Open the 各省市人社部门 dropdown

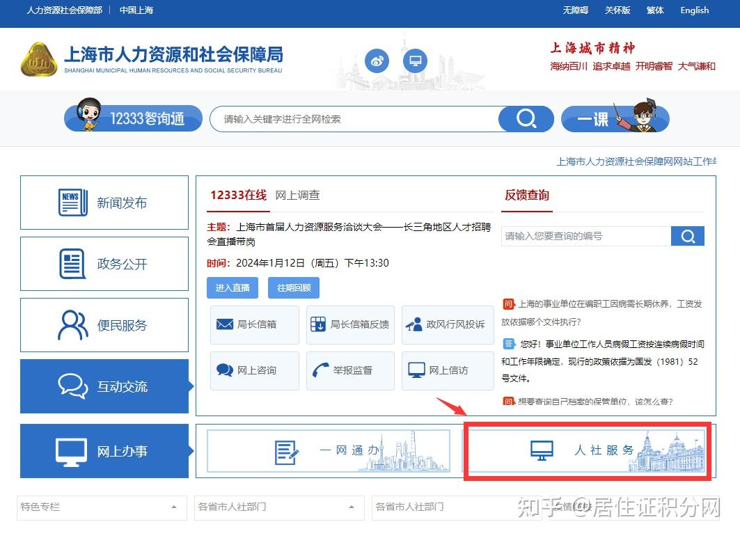pyautogui.click(x=278, y=509)
